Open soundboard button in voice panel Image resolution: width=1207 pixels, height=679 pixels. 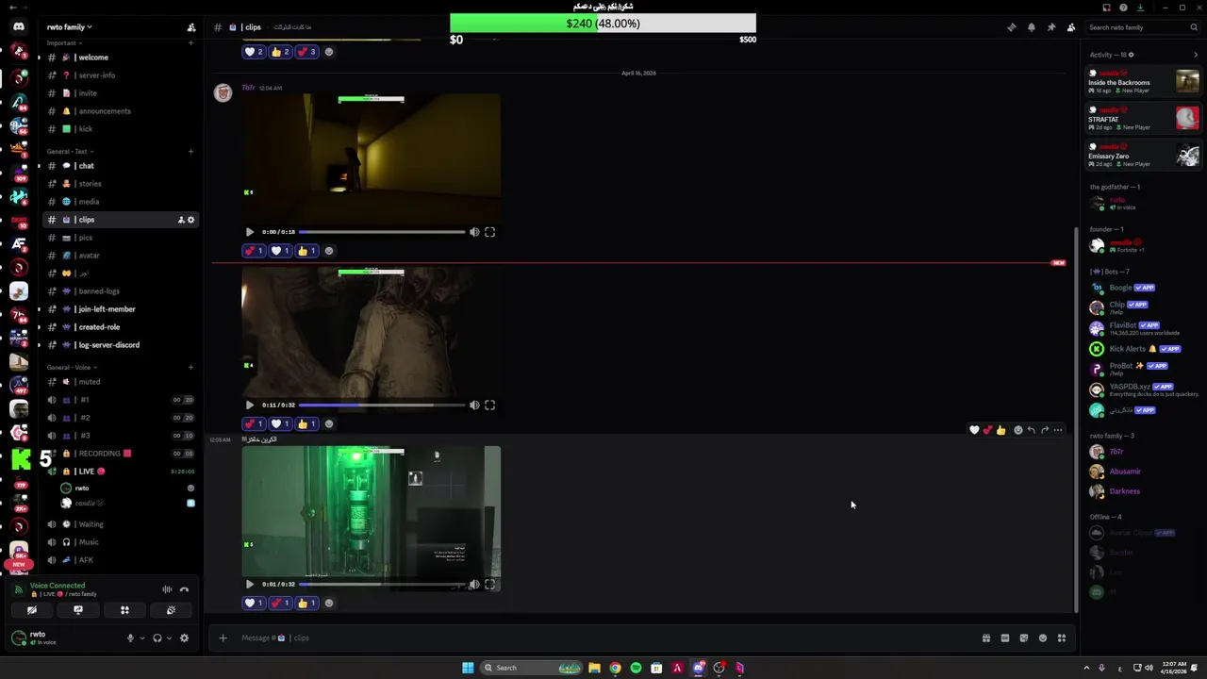(171, 610)
